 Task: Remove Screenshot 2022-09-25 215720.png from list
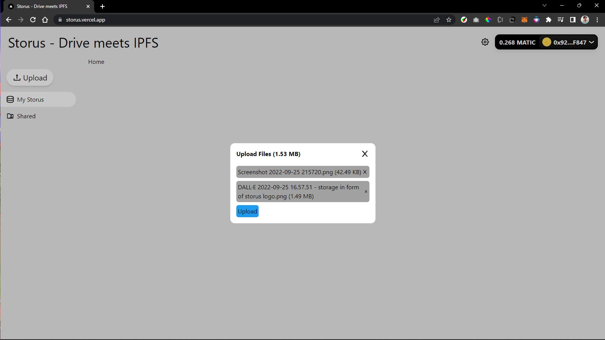point(365,172)
